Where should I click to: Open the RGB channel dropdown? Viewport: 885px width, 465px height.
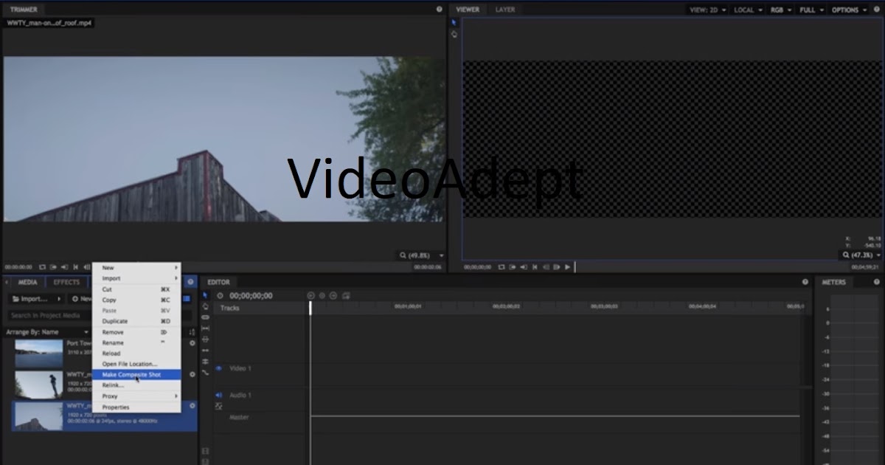point(781,10)
